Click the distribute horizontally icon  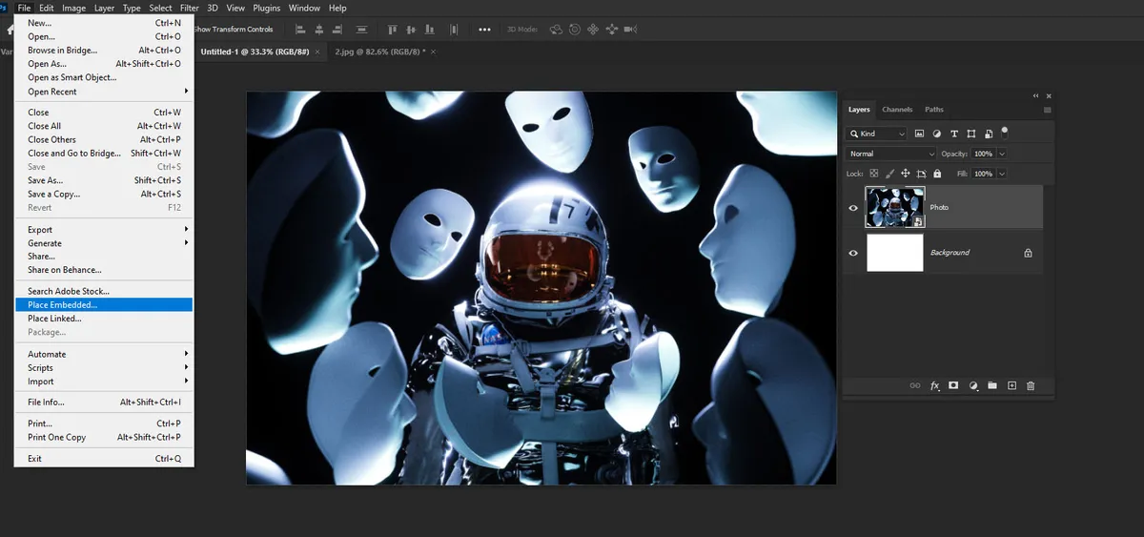pyautogui.click(x=454, y=30)
